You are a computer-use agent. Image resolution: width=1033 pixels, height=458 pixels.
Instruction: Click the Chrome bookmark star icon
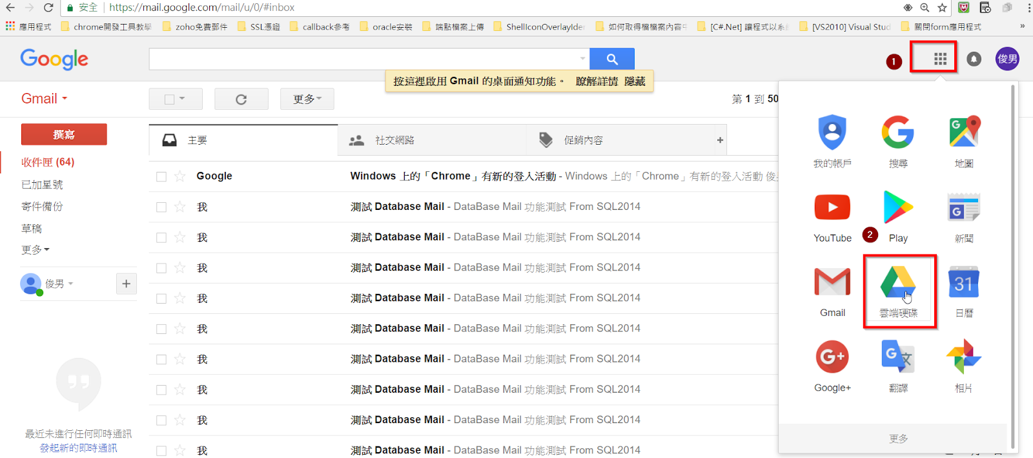point(942,8)
